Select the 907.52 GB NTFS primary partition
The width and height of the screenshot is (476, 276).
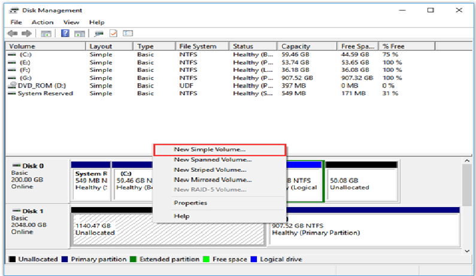coord(364,229)
